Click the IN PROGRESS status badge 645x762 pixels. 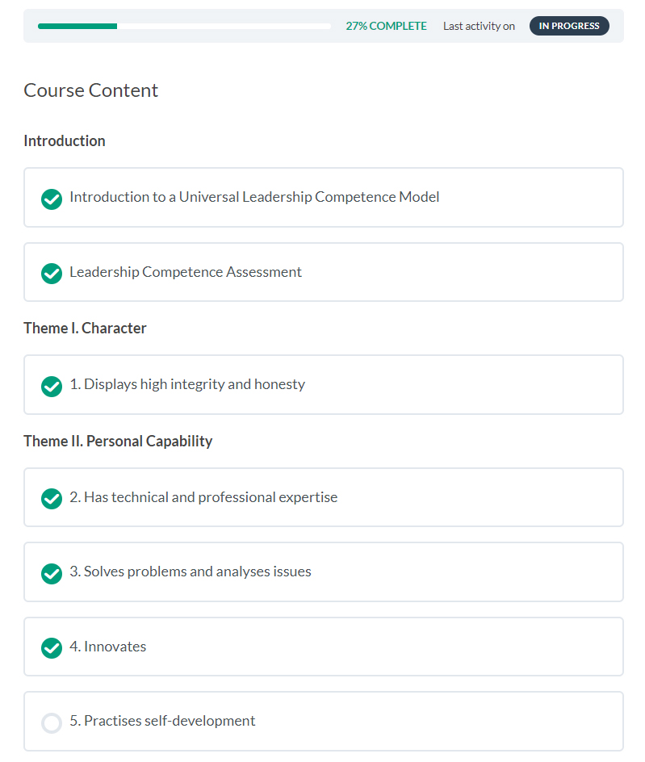point(569,26)
